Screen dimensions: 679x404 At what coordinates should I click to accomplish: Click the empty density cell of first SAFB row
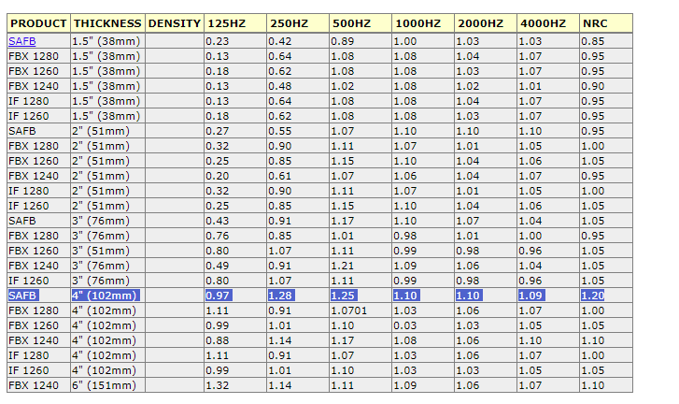pyautogui.click(x=175, y=41)
